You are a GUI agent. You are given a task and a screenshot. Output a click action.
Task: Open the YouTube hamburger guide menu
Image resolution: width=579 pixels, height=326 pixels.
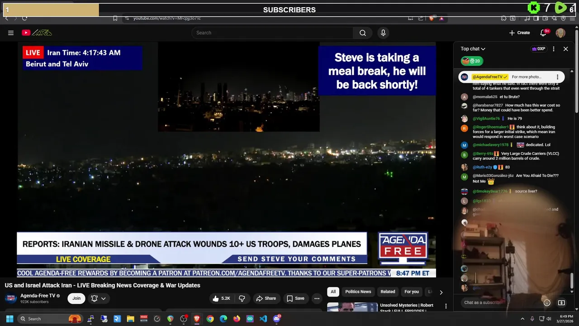pos(11,33)
